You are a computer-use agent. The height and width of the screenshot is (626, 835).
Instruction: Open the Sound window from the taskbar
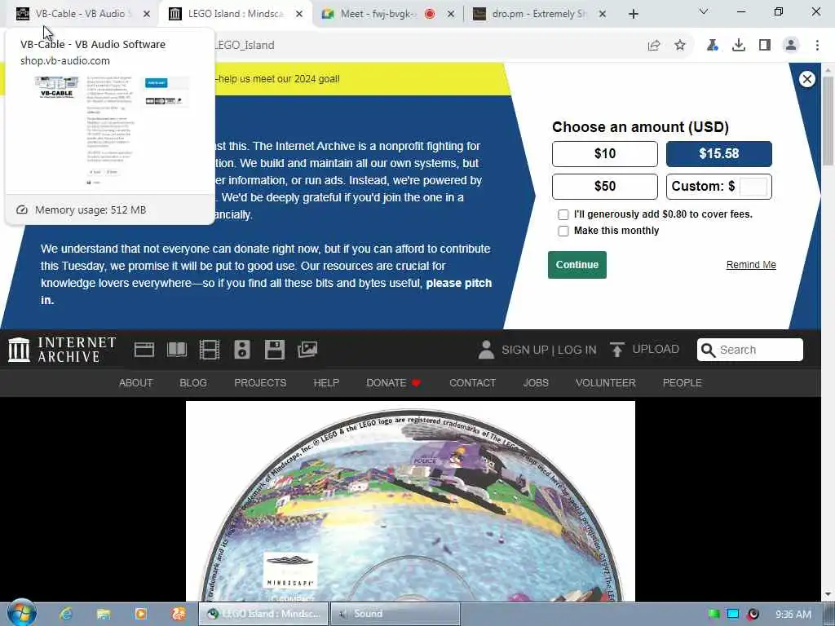click(x=395, y=614)
